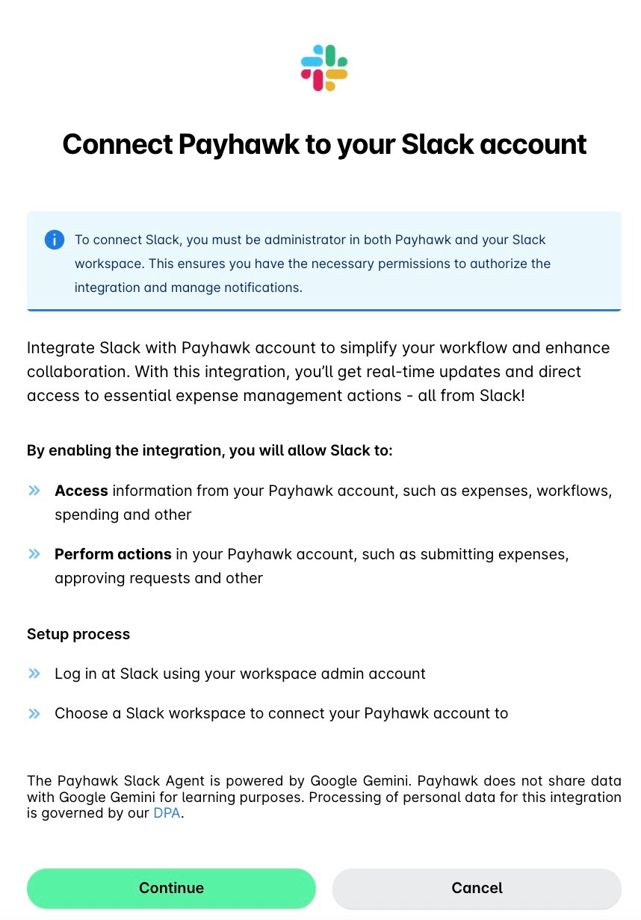Click the chevron beside the Perform actions bullet
641x920 pixels.
coord(34,553)
